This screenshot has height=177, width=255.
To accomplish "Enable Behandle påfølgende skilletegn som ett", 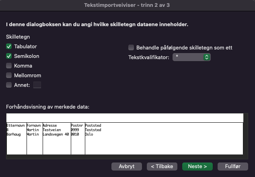I will (x=131, y=47).
